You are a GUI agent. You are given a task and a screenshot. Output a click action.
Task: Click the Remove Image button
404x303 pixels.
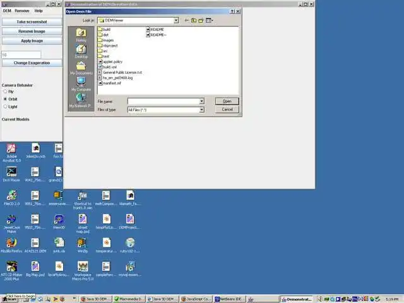pos(32,32)
